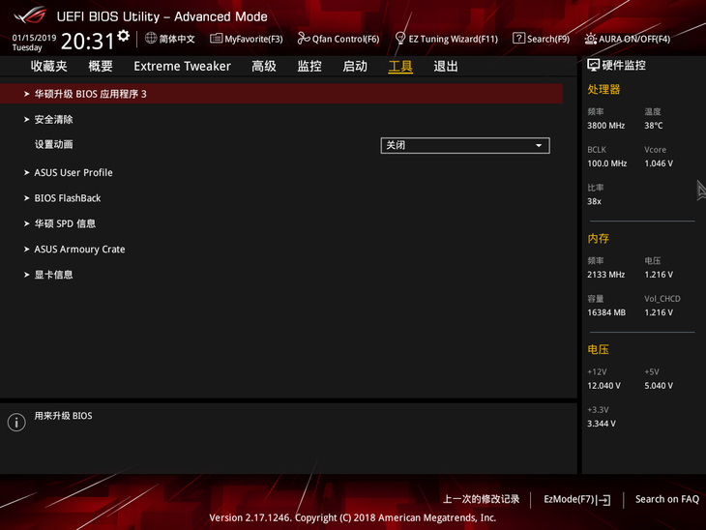Viewport: 706px width, 530px height.
Task: Click the Search question mark icon
Action: (x=518, y=39)
